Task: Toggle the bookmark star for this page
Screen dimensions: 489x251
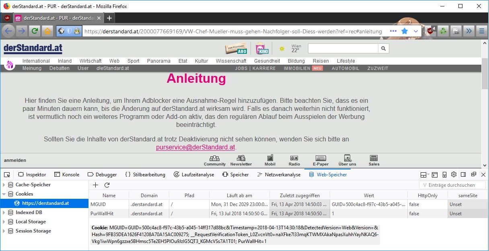Action: 405,31
